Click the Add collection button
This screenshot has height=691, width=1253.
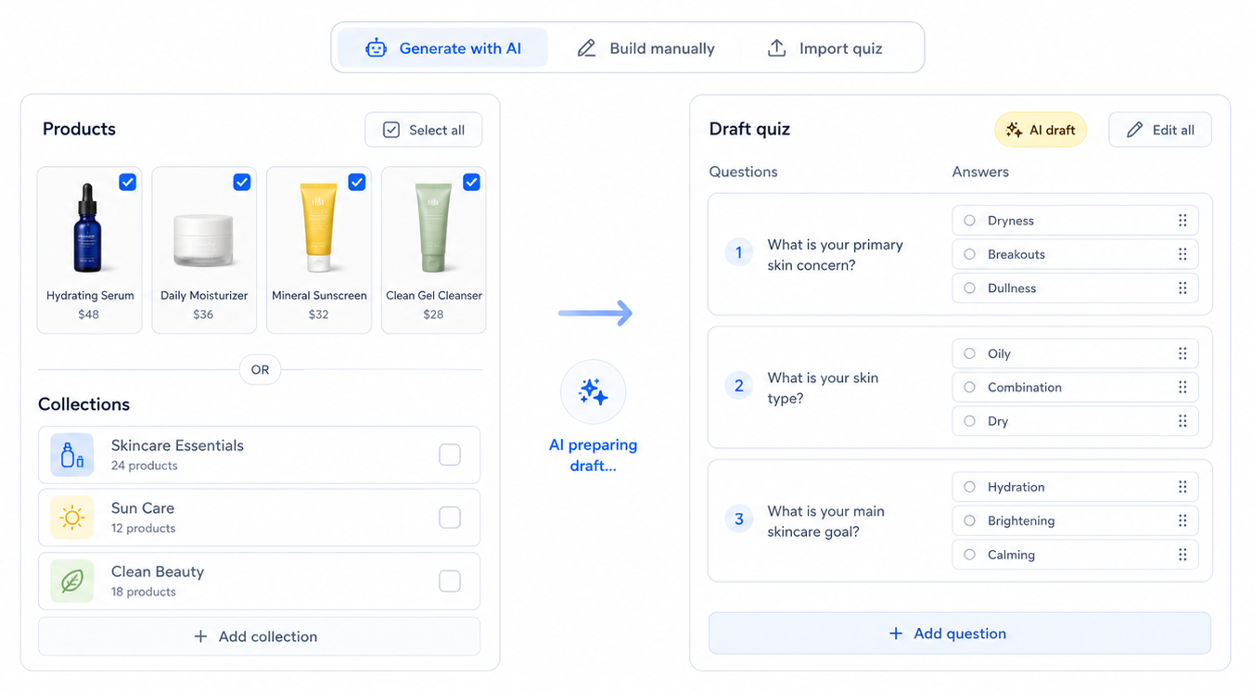(x=260, y=636)
